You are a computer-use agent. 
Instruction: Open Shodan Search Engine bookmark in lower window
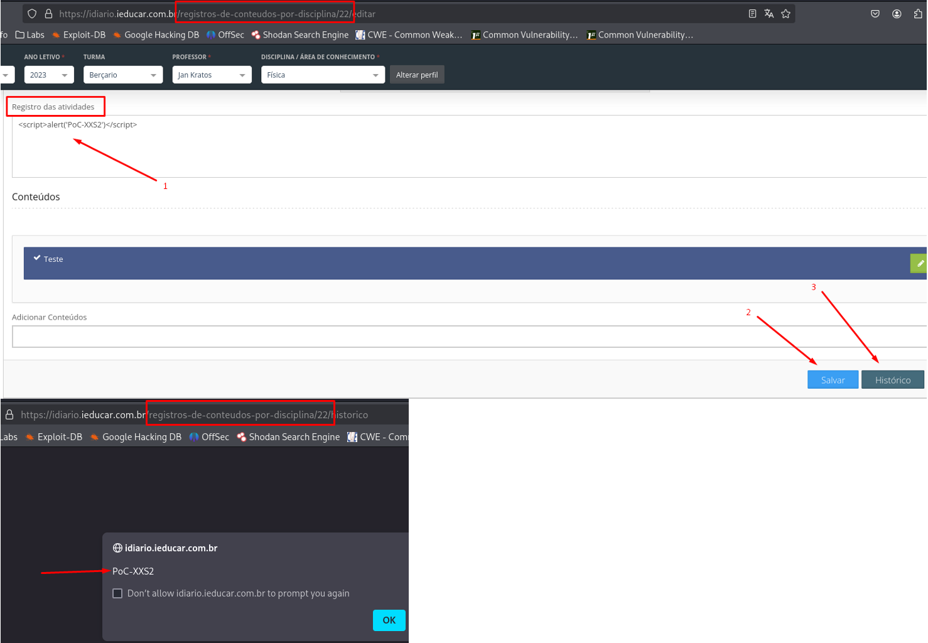[x=288, y=437]
